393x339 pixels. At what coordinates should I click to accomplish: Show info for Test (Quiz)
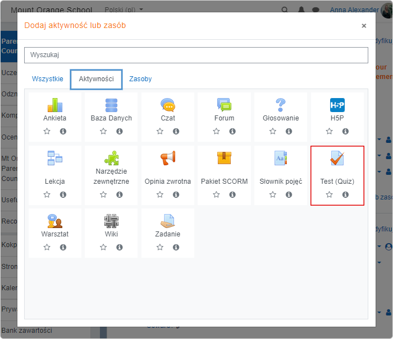pos(345,194)
